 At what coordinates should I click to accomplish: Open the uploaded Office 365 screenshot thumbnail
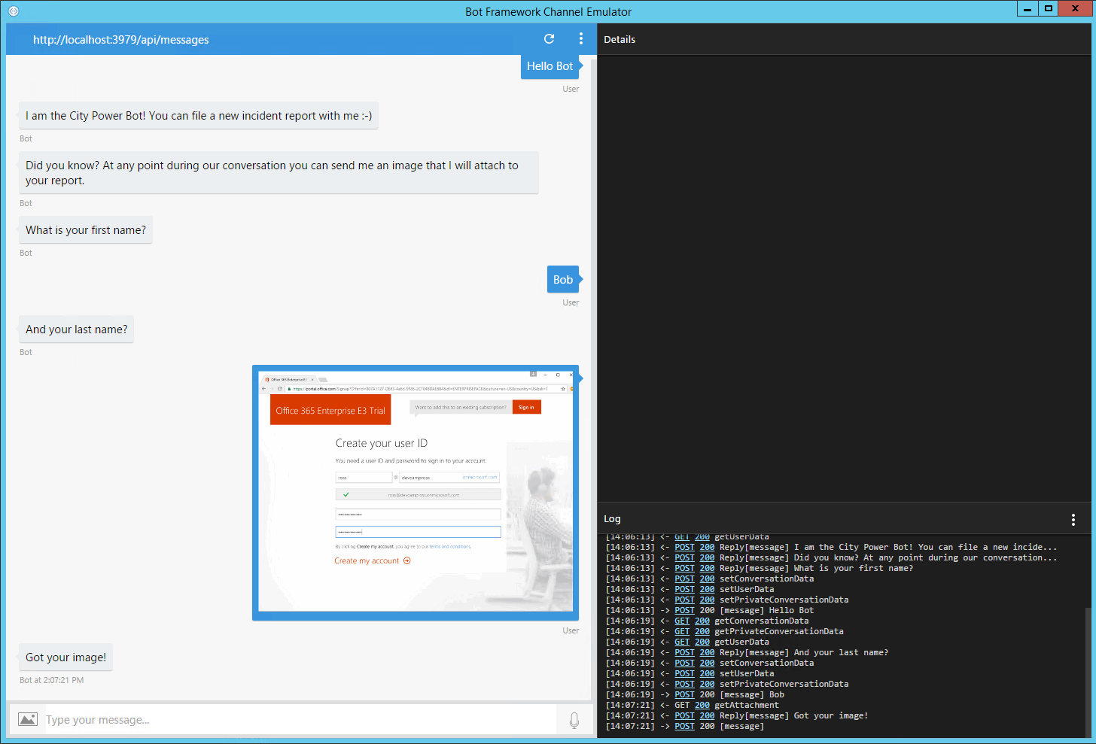click(x=416, y=493)
